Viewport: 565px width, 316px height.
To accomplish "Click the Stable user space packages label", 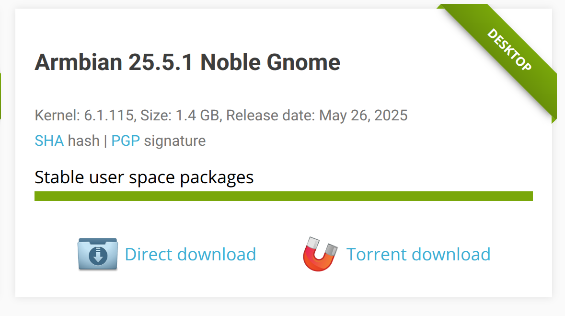I will [144, 177].
